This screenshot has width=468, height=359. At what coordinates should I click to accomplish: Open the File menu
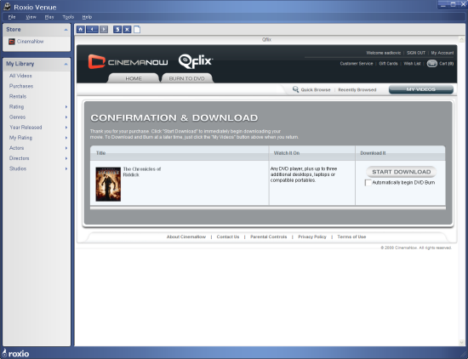pos(12,17)
